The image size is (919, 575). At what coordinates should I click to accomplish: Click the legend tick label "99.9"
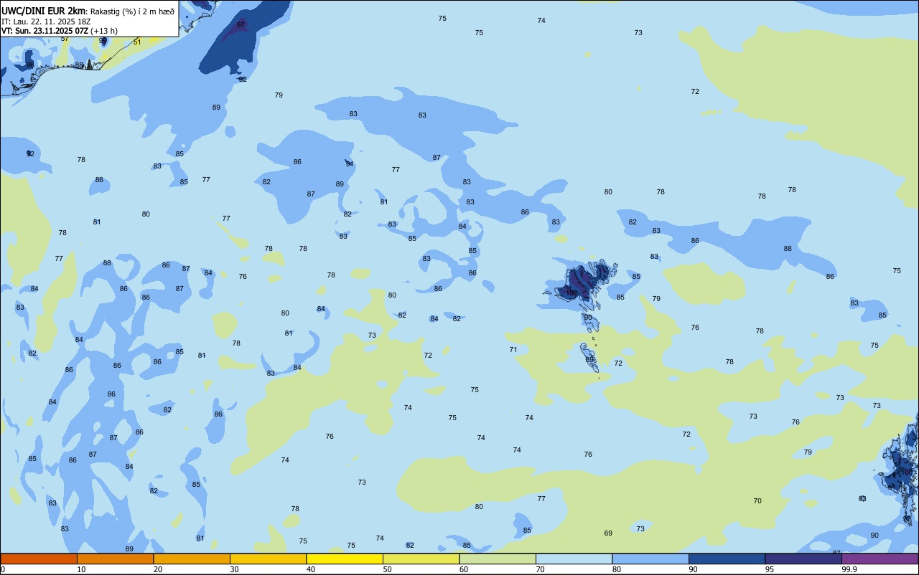(x=849, y=569)
